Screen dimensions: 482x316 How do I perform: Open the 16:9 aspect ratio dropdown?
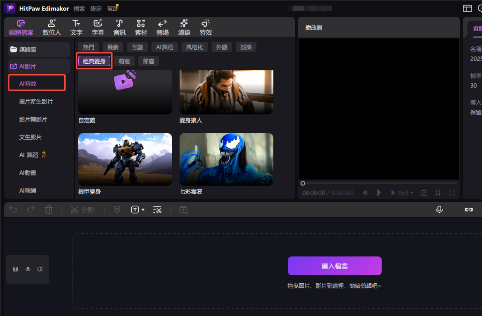point(406,193)
